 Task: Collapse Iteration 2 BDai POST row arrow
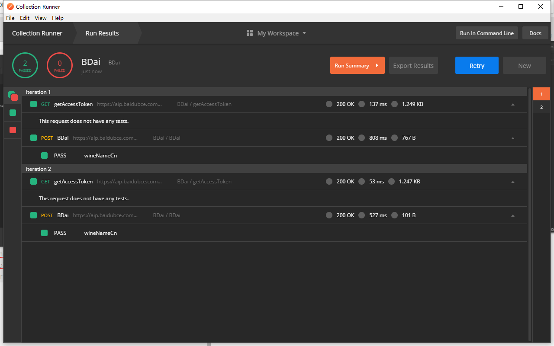click(513, 215)
